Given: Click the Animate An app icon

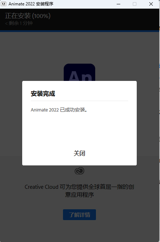Looking at the screenshot, I should coord(79,72).
